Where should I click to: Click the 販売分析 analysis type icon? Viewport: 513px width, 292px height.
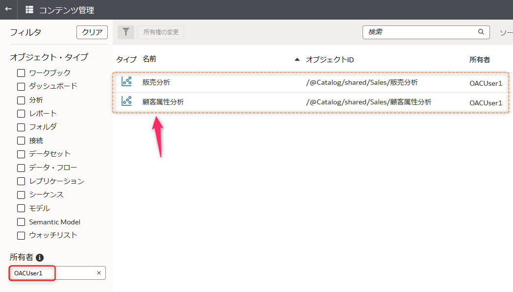(x=126, y=81)
